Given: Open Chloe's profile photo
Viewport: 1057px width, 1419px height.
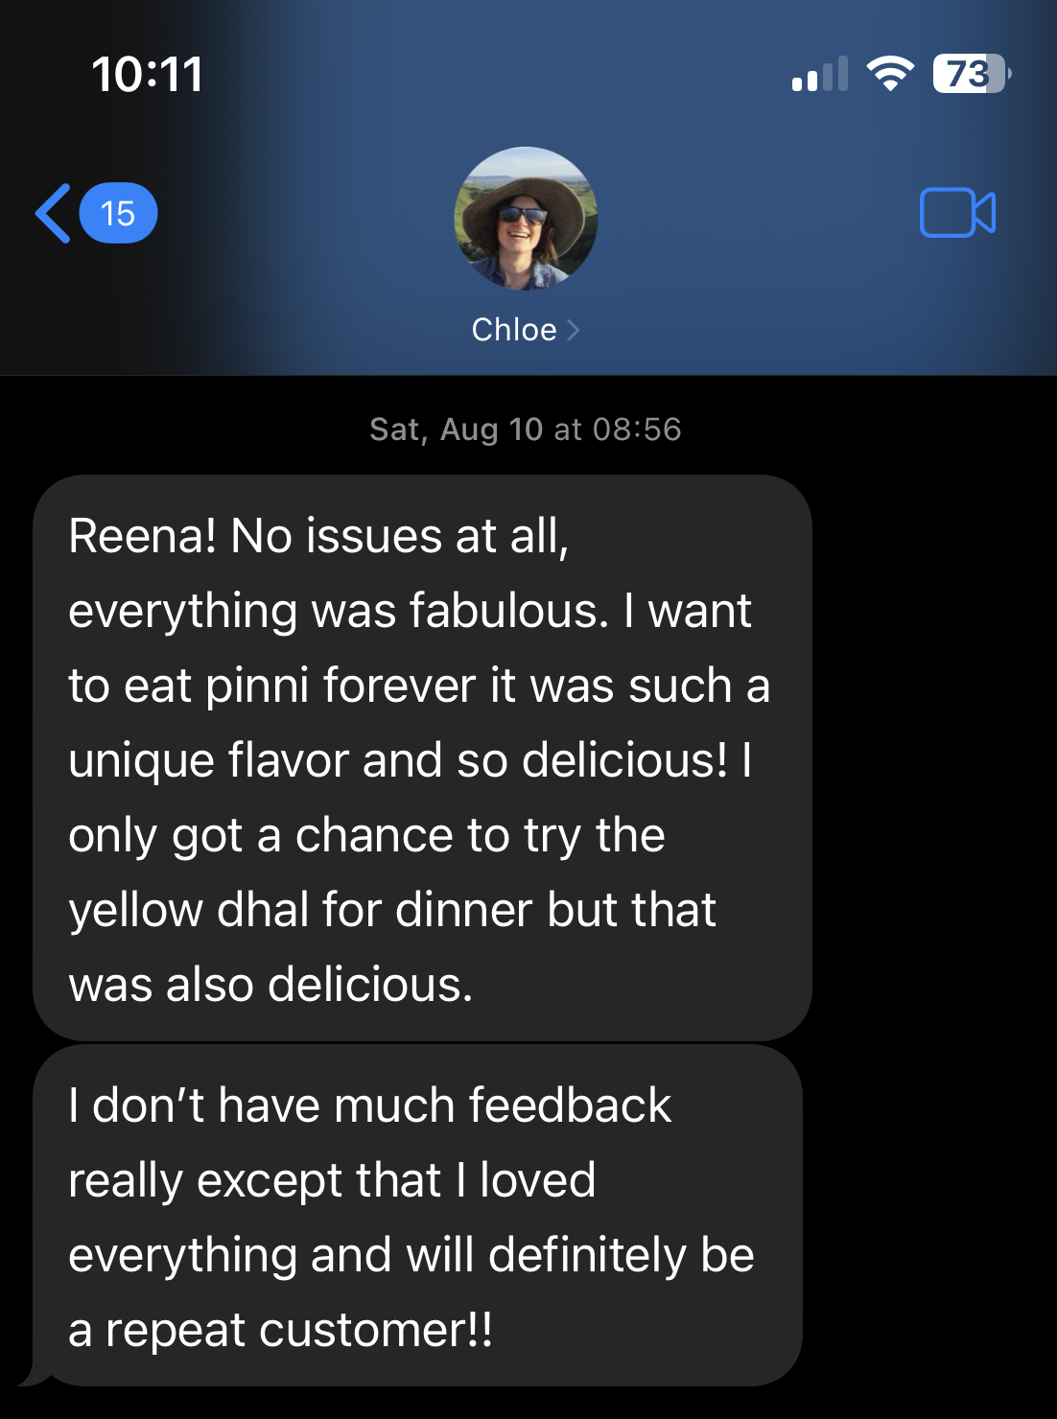Looking at the screenshot, I should [x=526, y=218].
